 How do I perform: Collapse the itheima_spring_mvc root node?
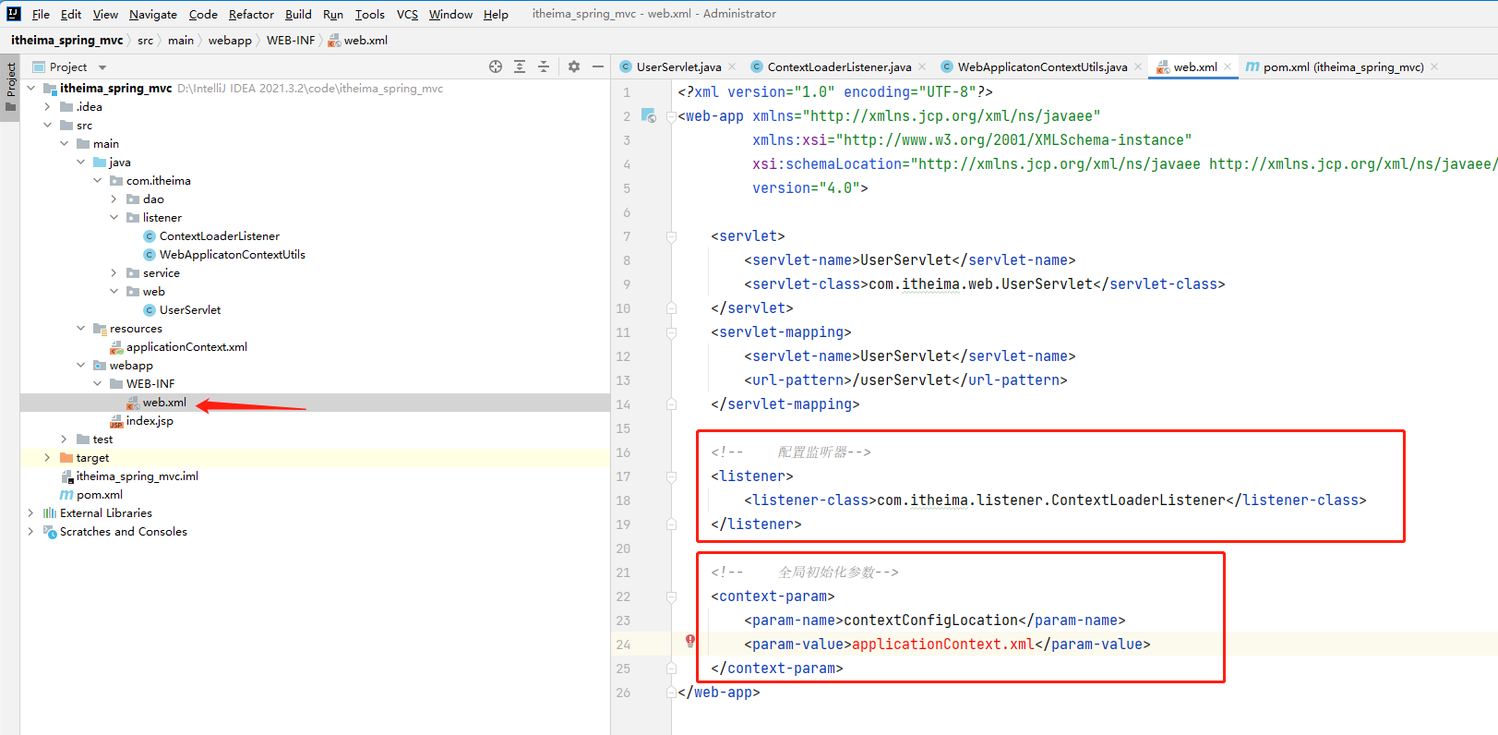31,89
